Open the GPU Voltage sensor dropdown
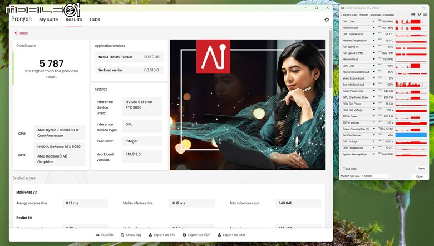 [374, 142]
